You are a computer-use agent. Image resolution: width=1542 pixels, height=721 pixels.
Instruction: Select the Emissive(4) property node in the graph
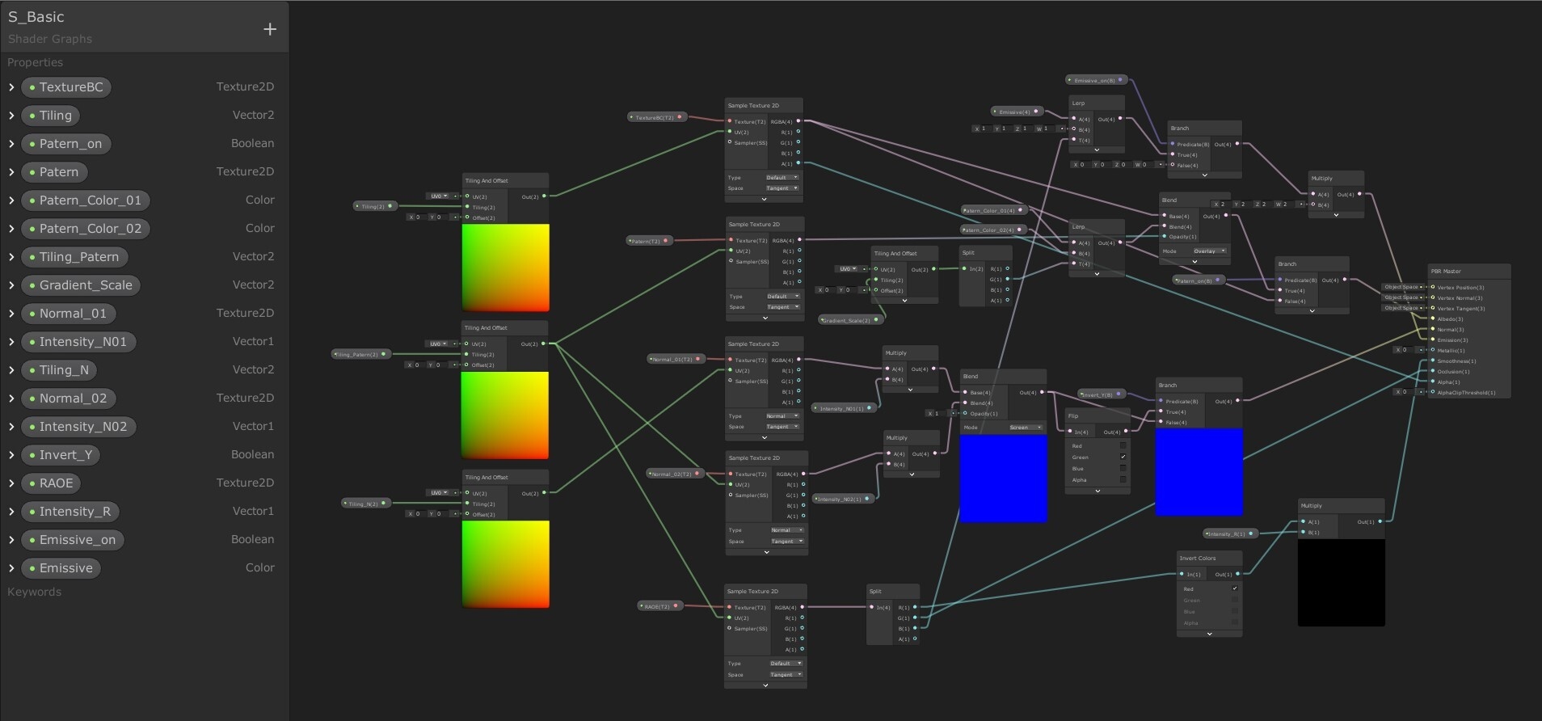click(1017, 112)
